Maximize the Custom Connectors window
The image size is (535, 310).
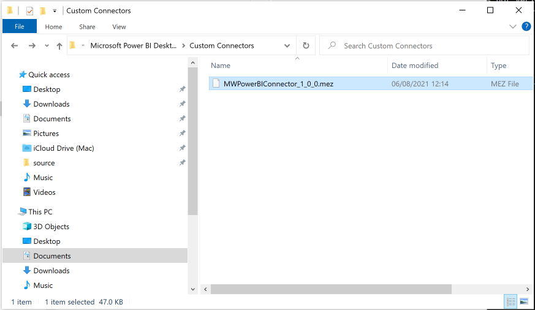pyautogui.click(x=490, y=10)
